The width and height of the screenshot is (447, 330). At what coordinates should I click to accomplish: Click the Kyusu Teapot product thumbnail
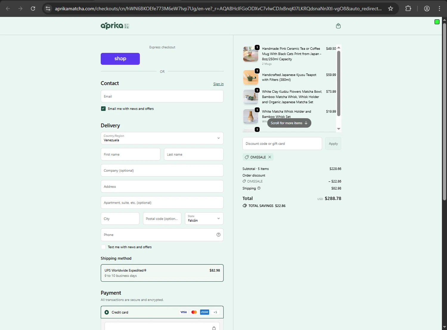point(251,77)
